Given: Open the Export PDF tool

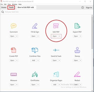Looking at the screenshot, I should pos(76,36).
